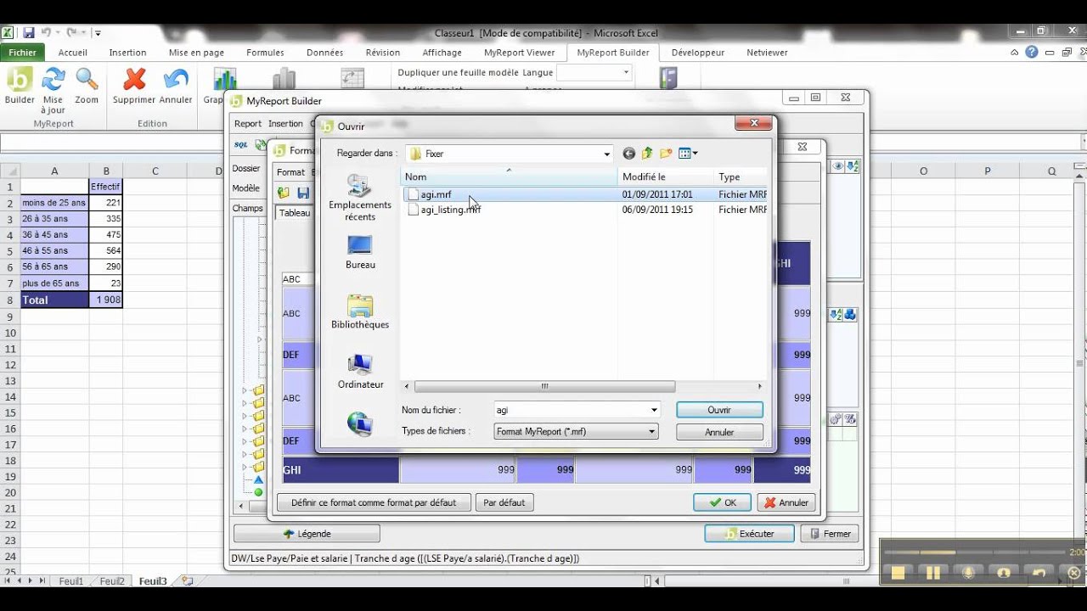Screen dimensions: 1087x611
Task: Open the Développeur ribbon tab
Action: coord(697,53)
